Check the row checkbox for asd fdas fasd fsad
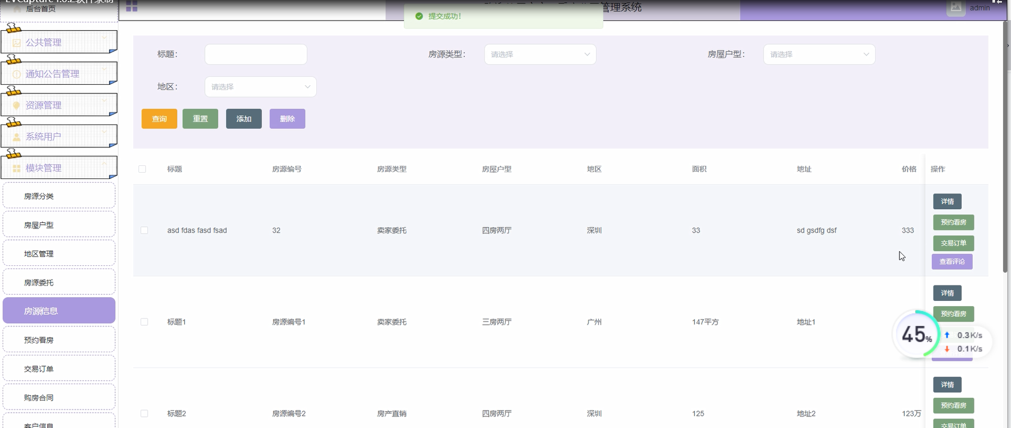 point(144,230)
